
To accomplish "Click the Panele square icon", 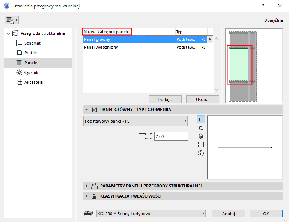I will [x=19, y=63].
